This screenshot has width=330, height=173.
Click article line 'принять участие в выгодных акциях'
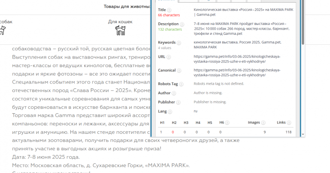click(x=86, y=149)
